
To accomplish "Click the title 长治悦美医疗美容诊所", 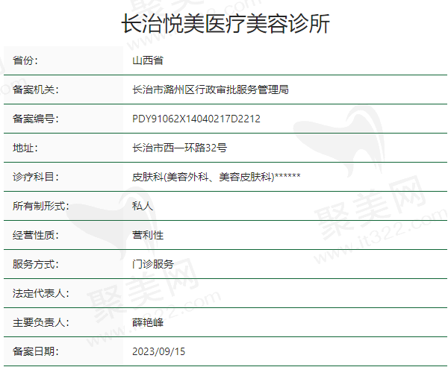I will click(x=225, y=23).
